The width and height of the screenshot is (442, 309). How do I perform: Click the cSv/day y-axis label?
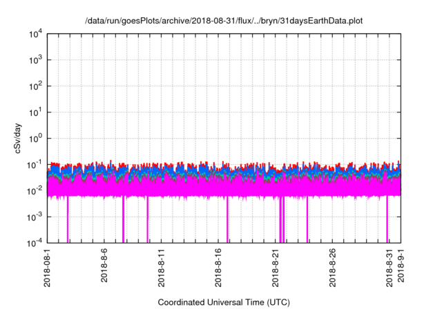pyautogui.click(x=18, y=138)
